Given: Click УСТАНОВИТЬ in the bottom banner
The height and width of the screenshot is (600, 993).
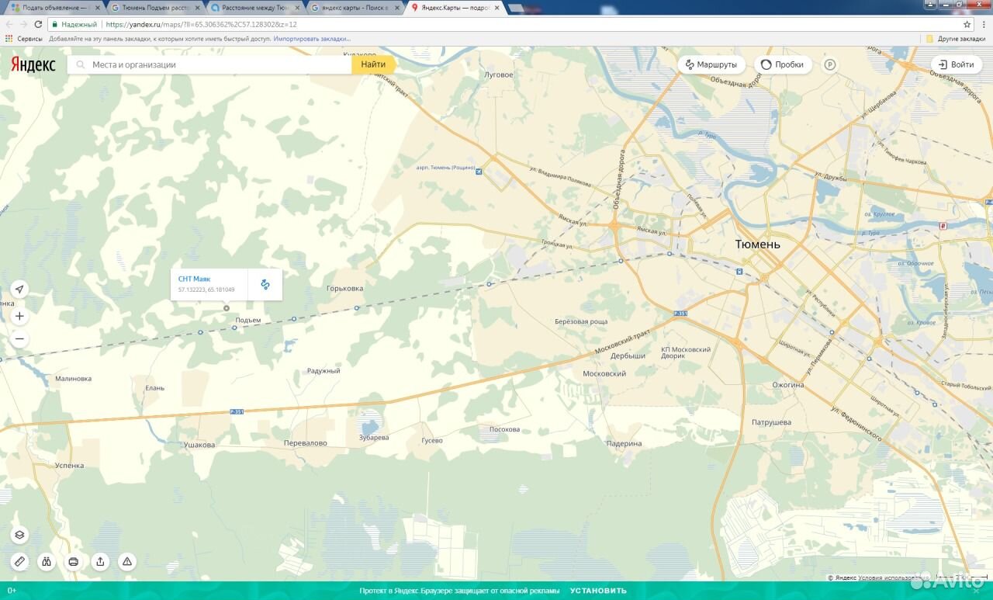Looking at the screenshot, I should coord(598,591).
